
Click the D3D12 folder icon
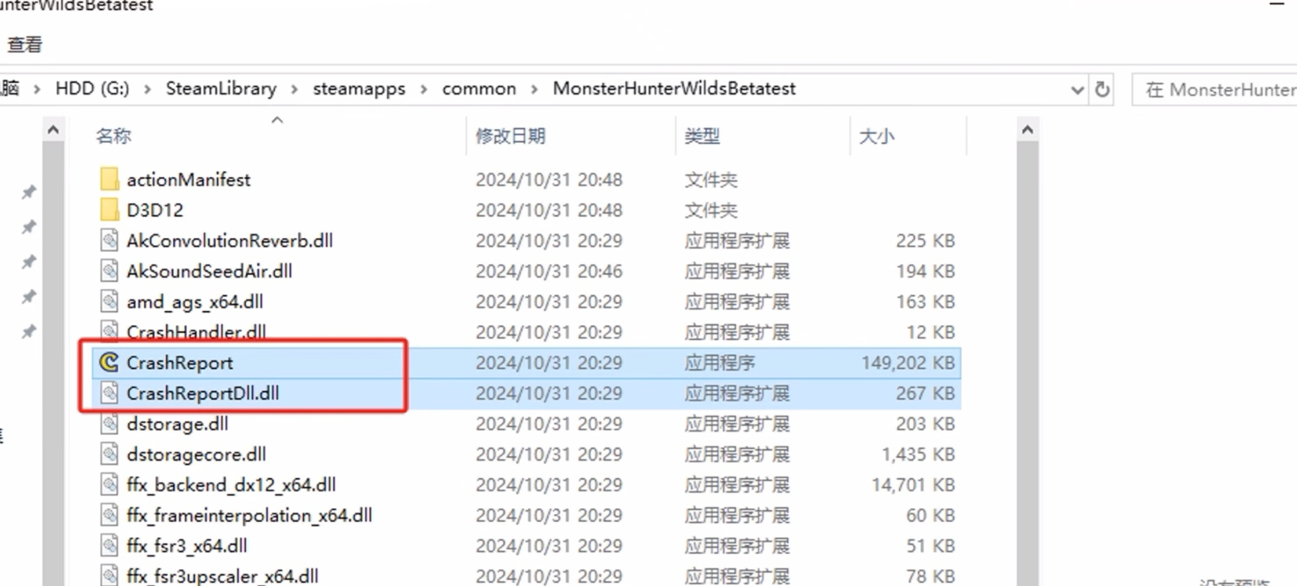point(109,210)
